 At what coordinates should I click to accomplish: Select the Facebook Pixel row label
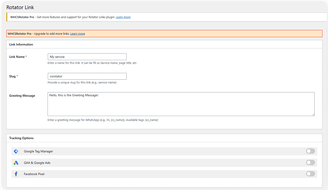(x=34, y=174)
